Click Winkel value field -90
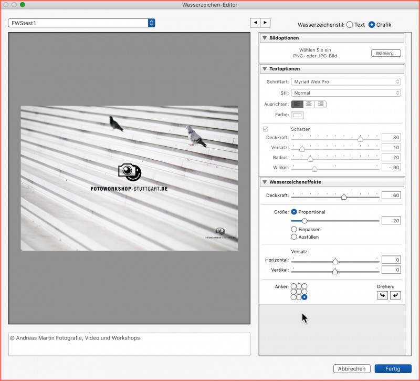 pos(391,167)
